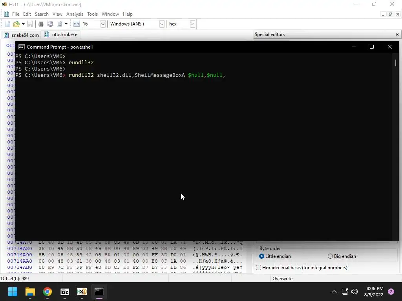Open the Search menu
This screenshot has height=301, width=402.
(42, 14)
